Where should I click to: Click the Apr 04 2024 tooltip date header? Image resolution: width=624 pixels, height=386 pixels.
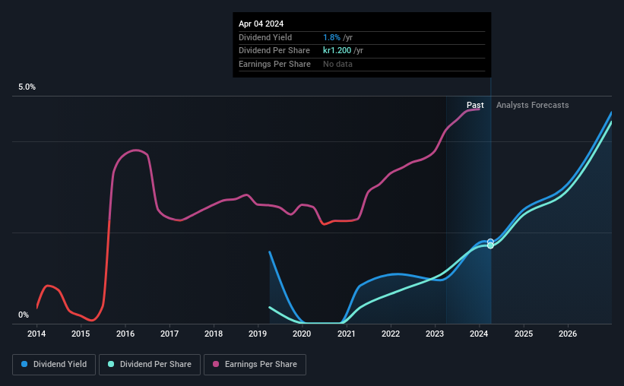[x=261, y=24]
